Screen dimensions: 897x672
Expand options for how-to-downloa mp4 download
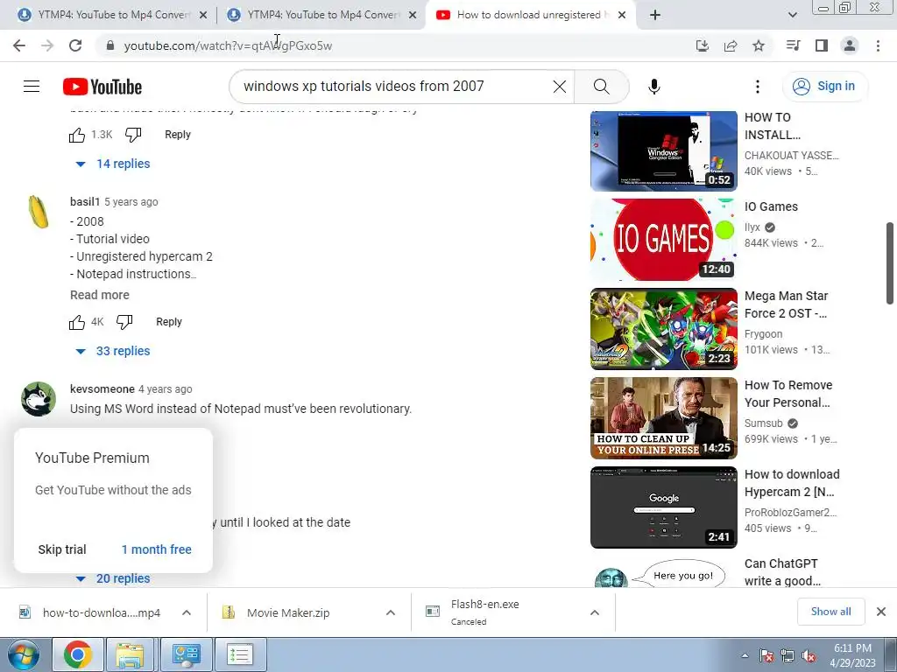click(187, 612)
